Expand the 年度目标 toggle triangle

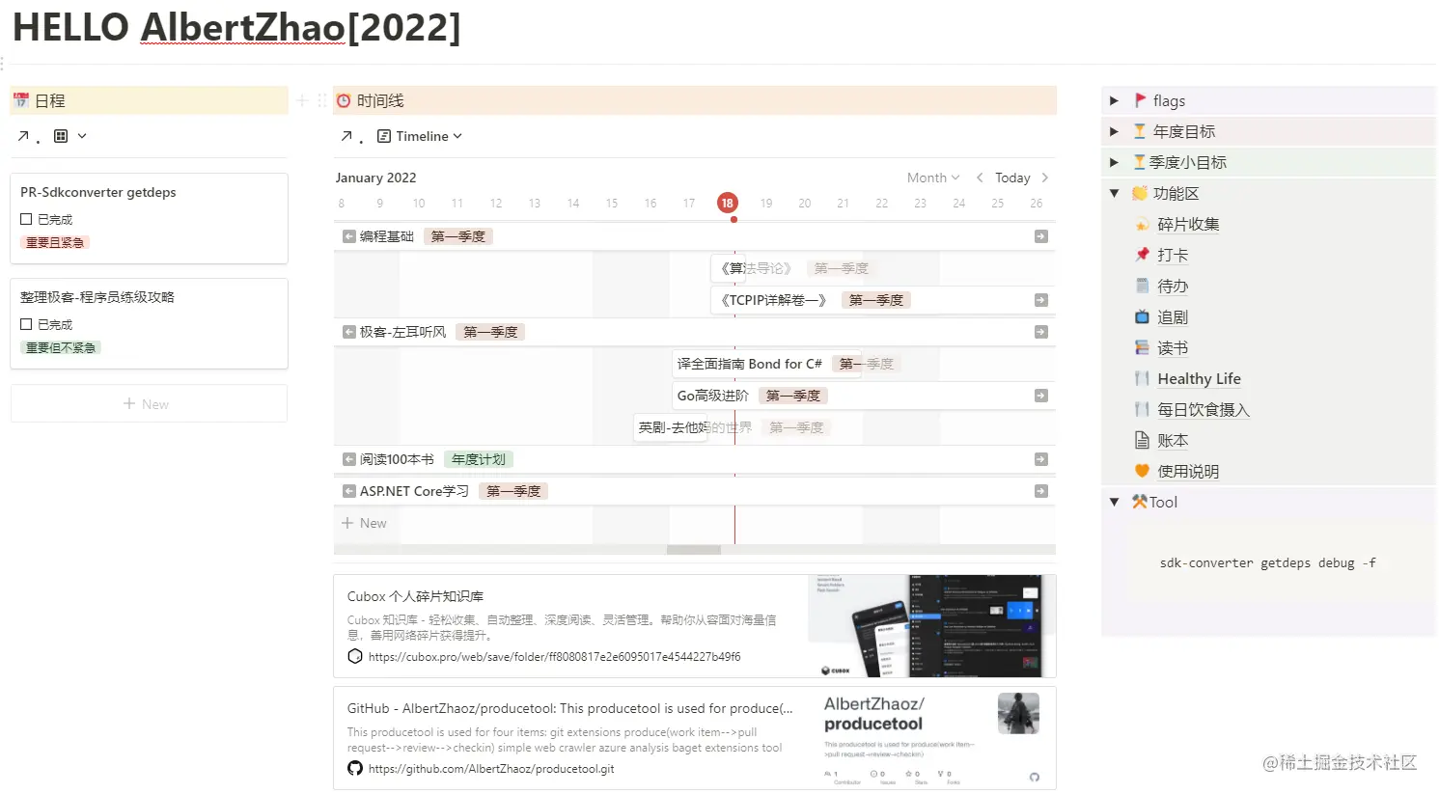[1114, 131]
